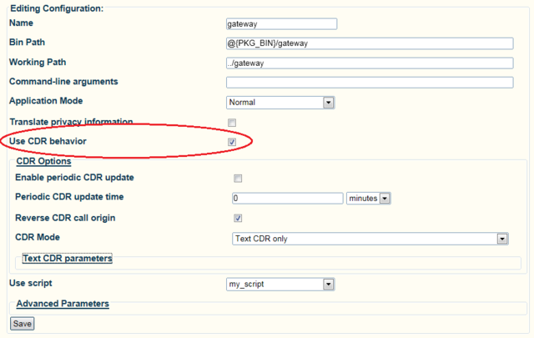Viewport: 534px width, 338px height.
Task: Open the CDR Mode dropdown
Action: pyautogui.click(x=370, y=239)
